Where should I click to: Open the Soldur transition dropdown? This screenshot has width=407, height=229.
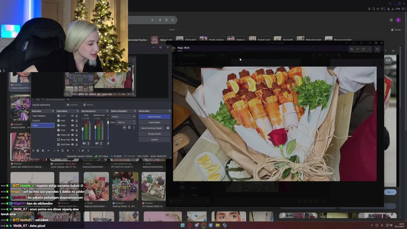pos(123,116)
